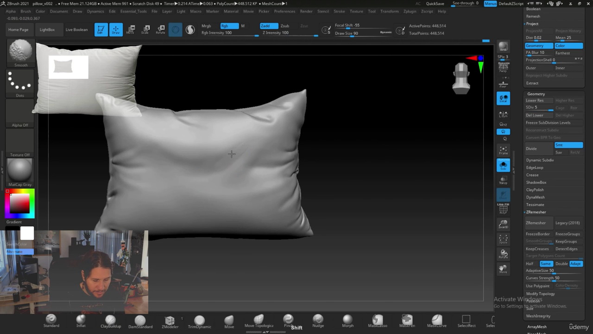Open the Brush menu

[25, 11]
